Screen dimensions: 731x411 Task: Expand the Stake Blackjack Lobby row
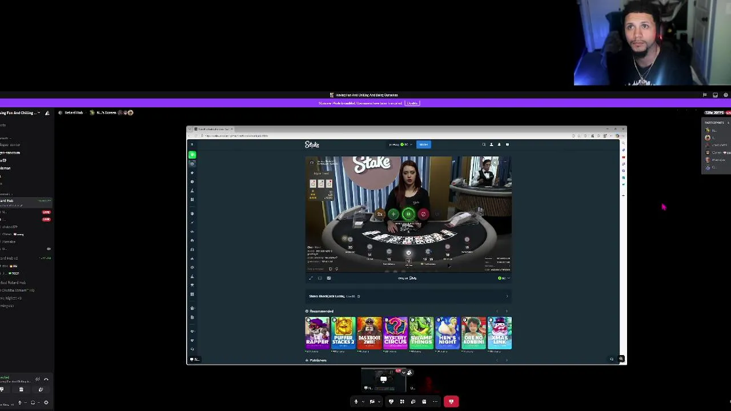(x=408, y=296)
